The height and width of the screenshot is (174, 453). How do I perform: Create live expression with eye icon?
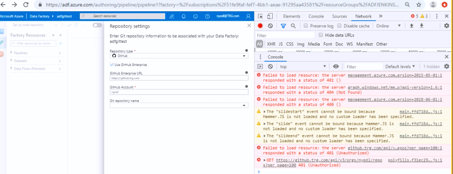point(336,67)
